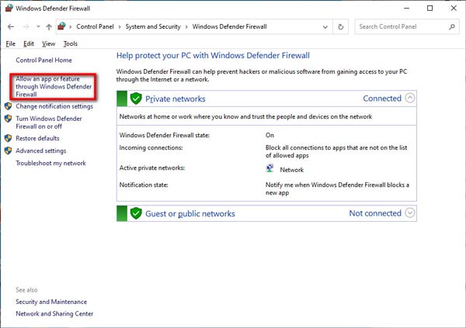Click the 'Not connected' status text
The image size is (466, 328).
click(x=375, y=213)
